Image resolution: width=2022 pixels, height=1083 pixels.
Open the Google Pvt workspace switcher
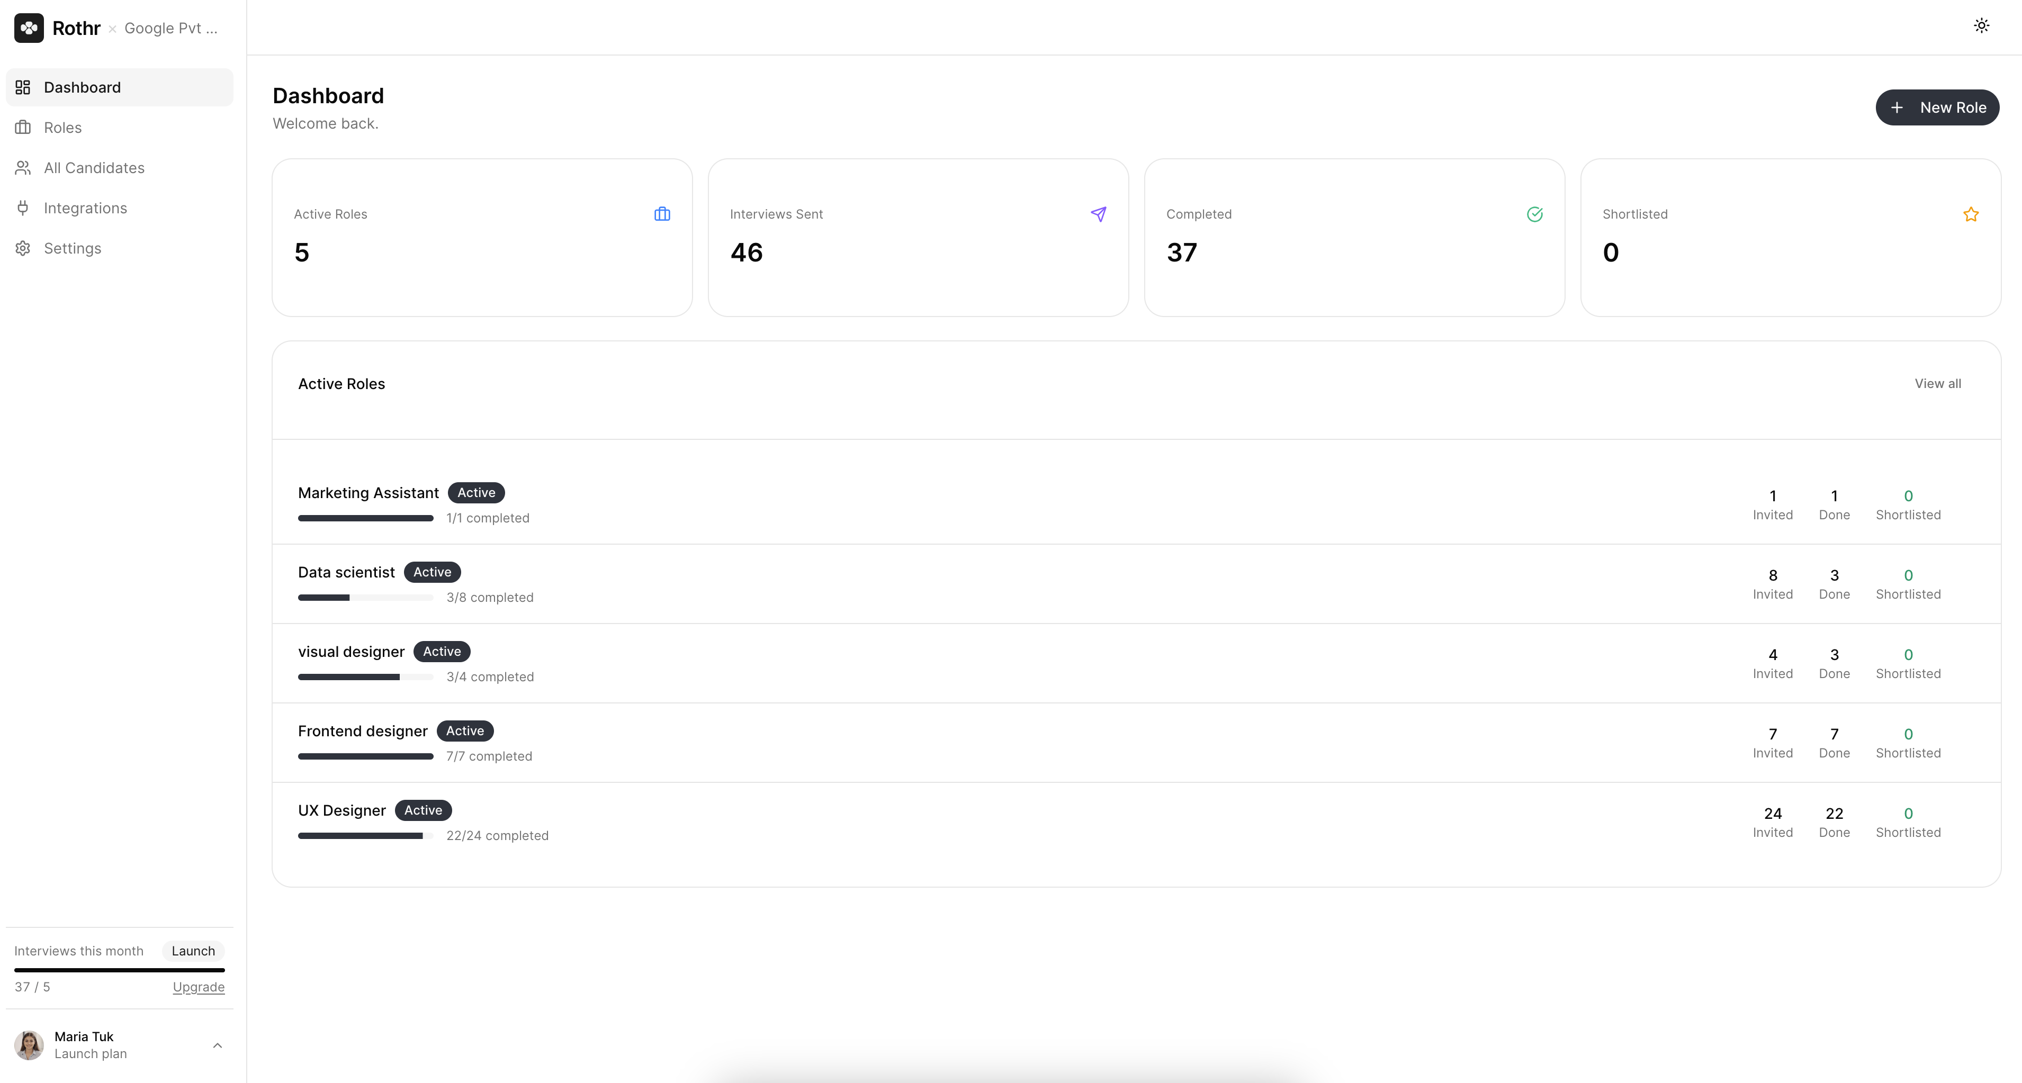tap(170, 28)
